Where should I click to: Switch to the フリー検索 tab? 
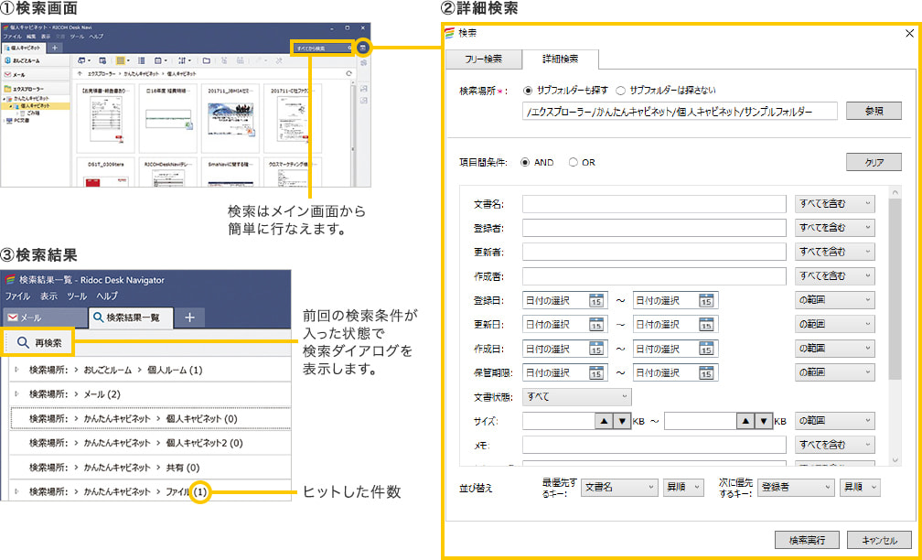483,59
